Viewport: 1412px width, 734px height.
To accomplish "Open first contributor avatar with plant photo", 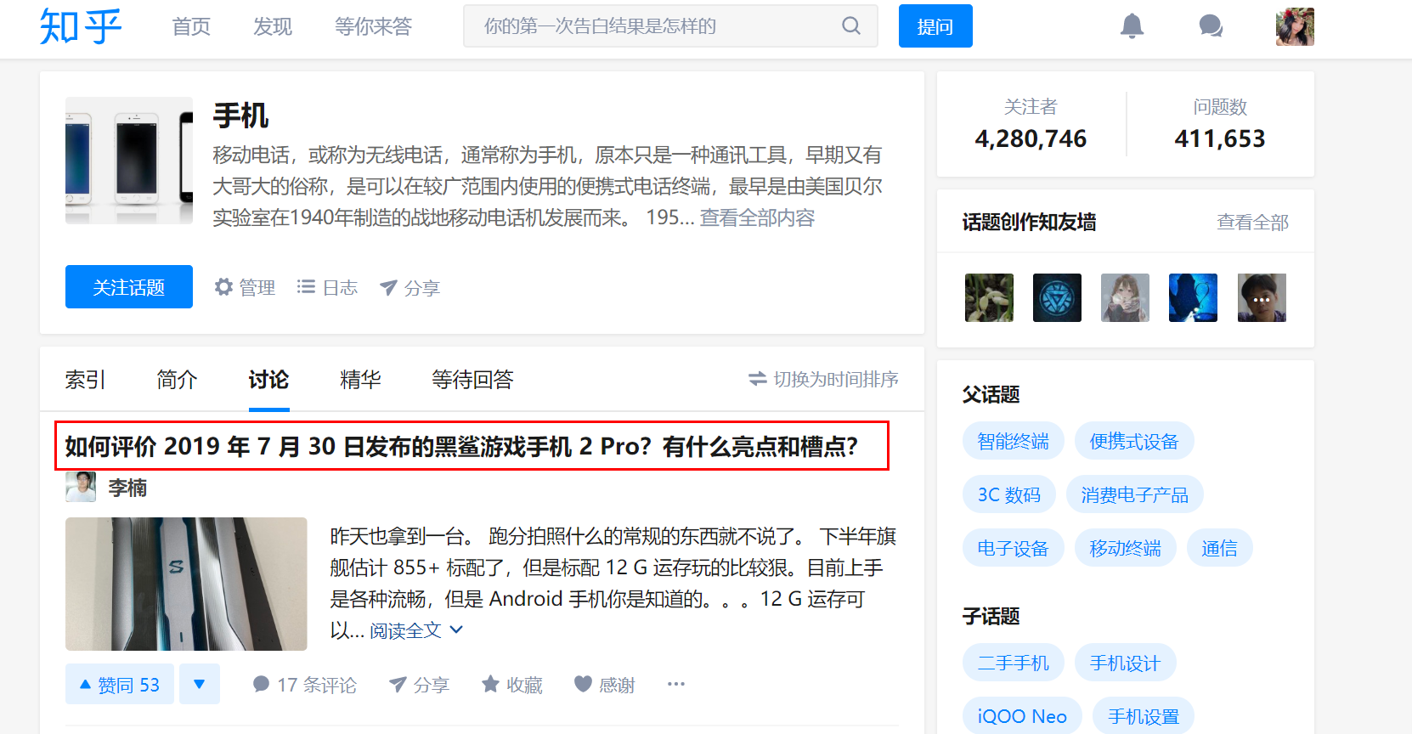I will point(989,297).
